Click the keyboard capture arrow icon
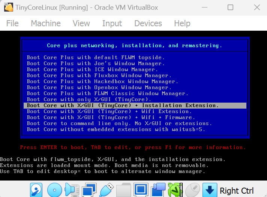267x197 pixels. [x=210, y=190]
